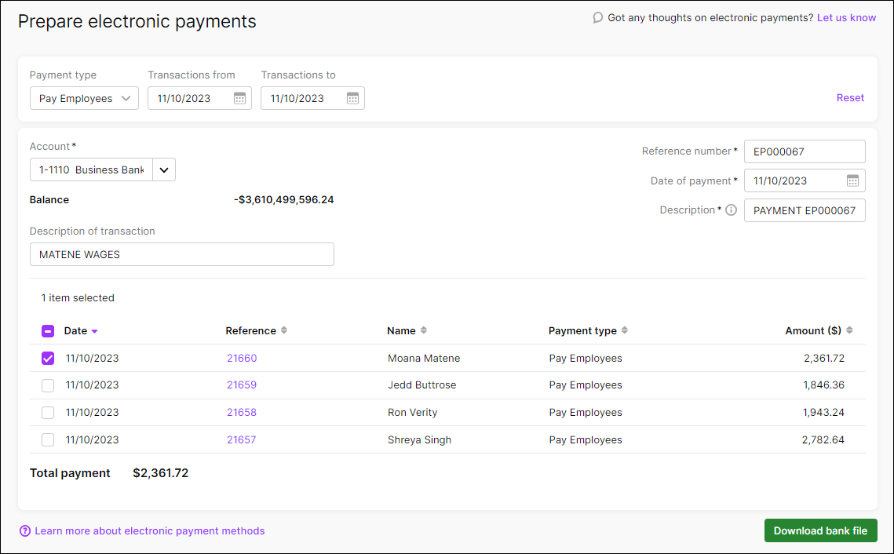
Task: Open the Let us know feedback link
Action: tap(846, 16)
